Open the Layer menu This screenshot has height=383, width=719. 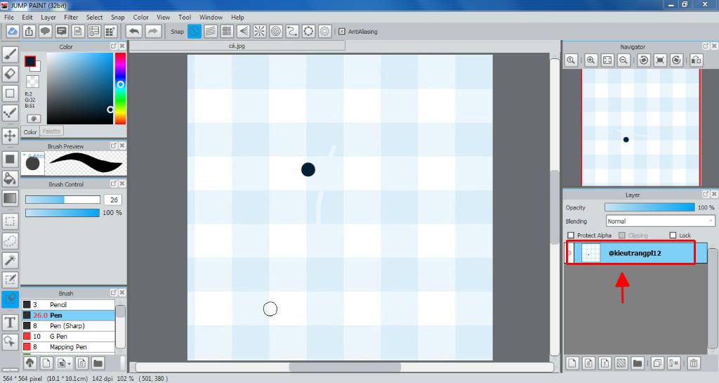(48, 17)
